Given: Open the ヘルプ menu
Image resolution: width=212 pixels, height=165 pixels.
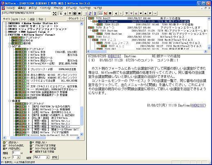Looking at the screenshot, I should pyautogui.click(x=98, y=8).
